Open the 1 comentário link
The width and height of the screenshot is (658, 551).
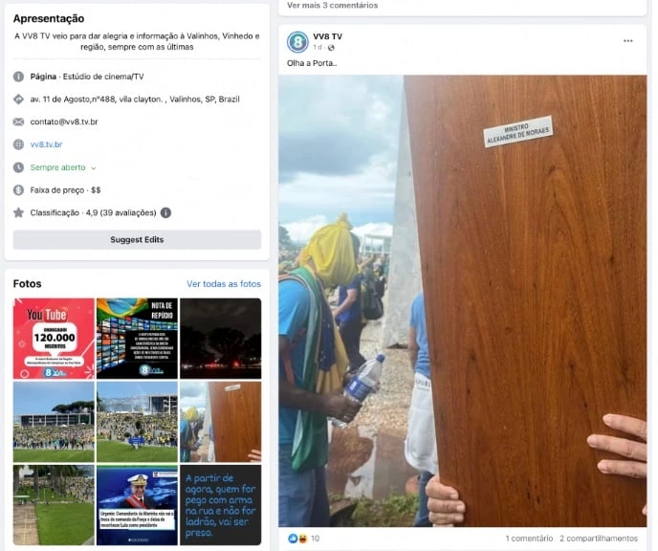point(529,538)
